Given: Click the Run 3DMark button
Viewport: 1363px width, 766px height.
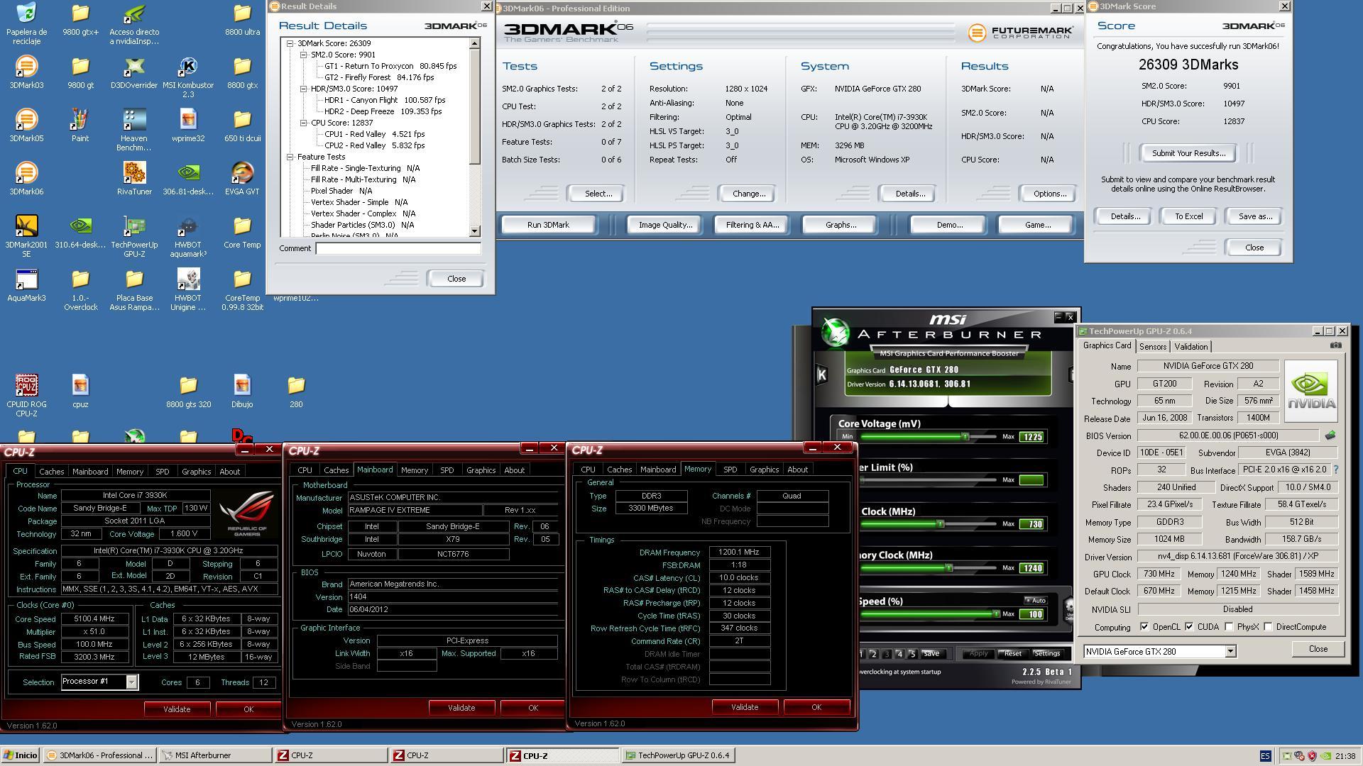Looking at the screenshot, I should [548, 225].
